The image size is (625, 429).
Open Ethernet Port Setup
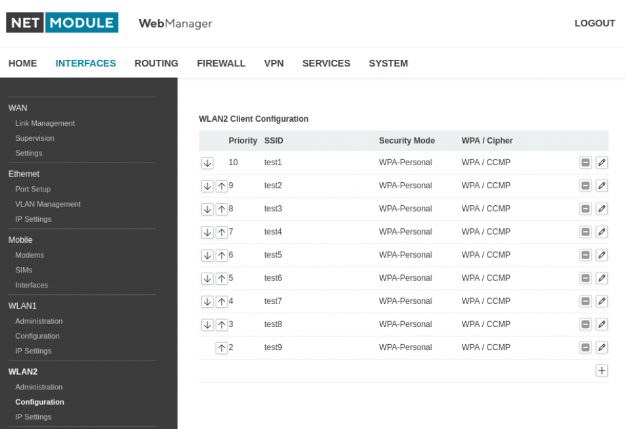(x=33, y=189)
